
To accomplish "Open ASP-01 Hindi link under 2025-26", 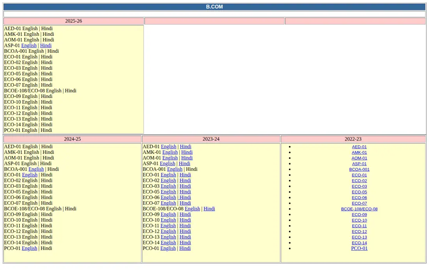I will (46, 46).
